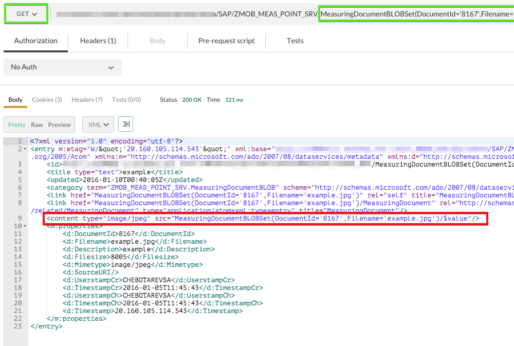Image resolution: width=514 pixels, height=346 pixels.
Task: Open the Tests (0/0) results tab
Action: (x=126, y=100)
